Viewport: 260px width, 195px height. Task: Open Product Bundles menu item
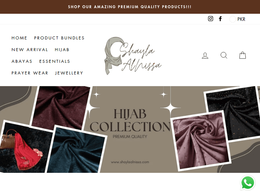click(x=59, y=38)
